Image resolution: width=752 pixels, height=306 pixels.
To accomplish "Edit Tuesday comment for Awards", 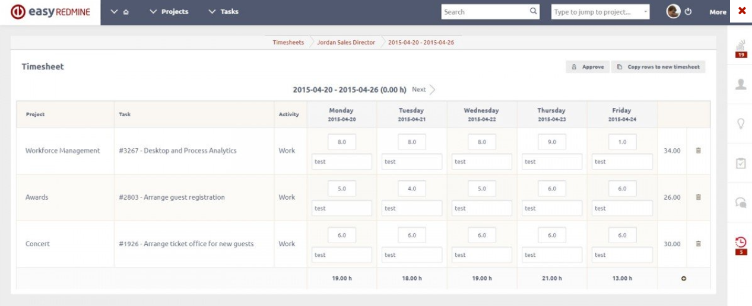I will (412, 208).
